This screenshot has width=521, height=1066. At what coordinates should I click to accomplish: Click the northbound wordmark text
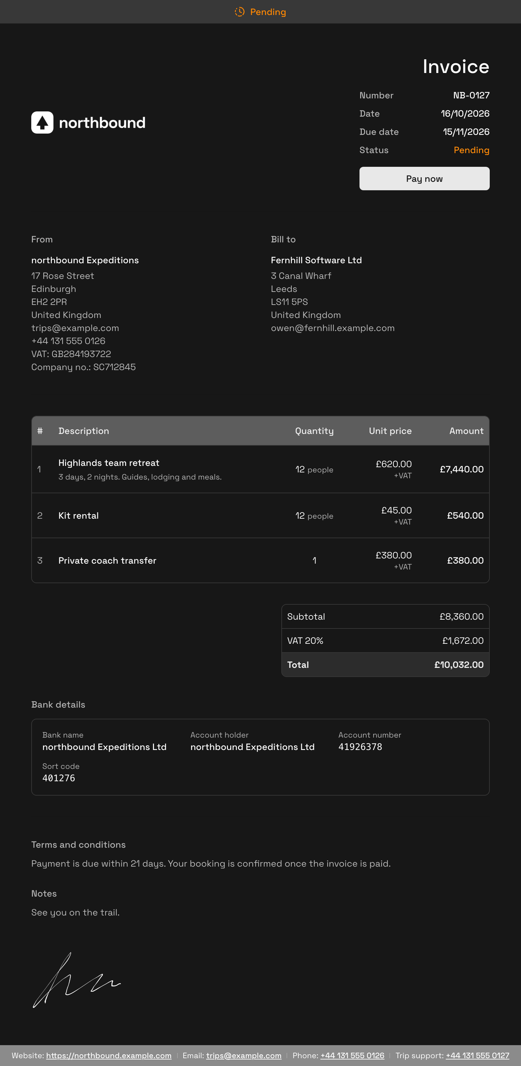point(102,122)
